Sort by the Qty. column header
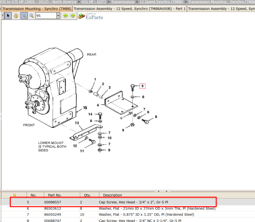Screen dimensions: 255x222 click(x=90, y=195)
